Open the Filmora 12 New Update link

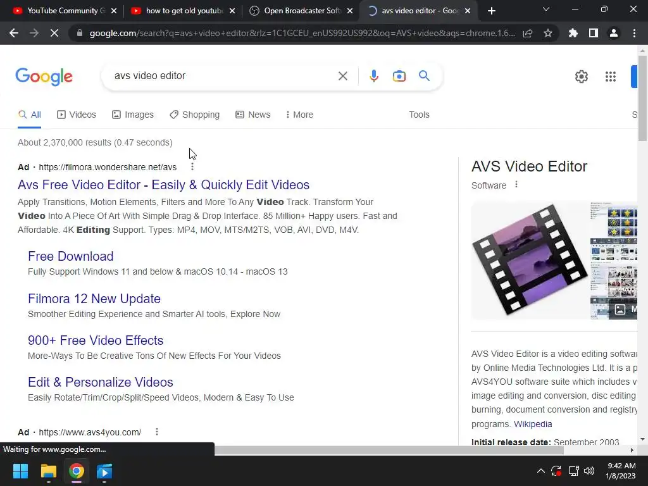[x=94, y=299]
